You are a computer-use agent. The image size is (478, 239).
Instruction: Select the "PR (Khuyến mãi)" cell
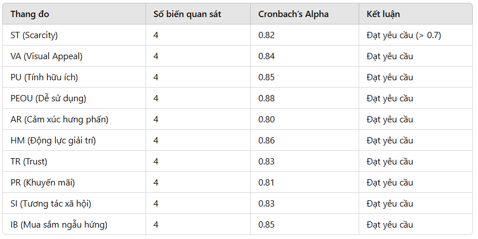click(43, 183)
